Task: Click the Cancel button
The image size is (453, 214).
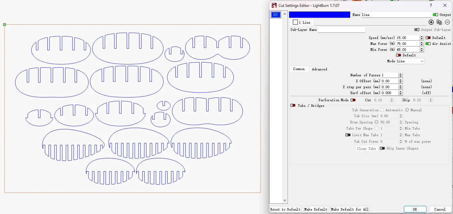Action: [440, 209]
